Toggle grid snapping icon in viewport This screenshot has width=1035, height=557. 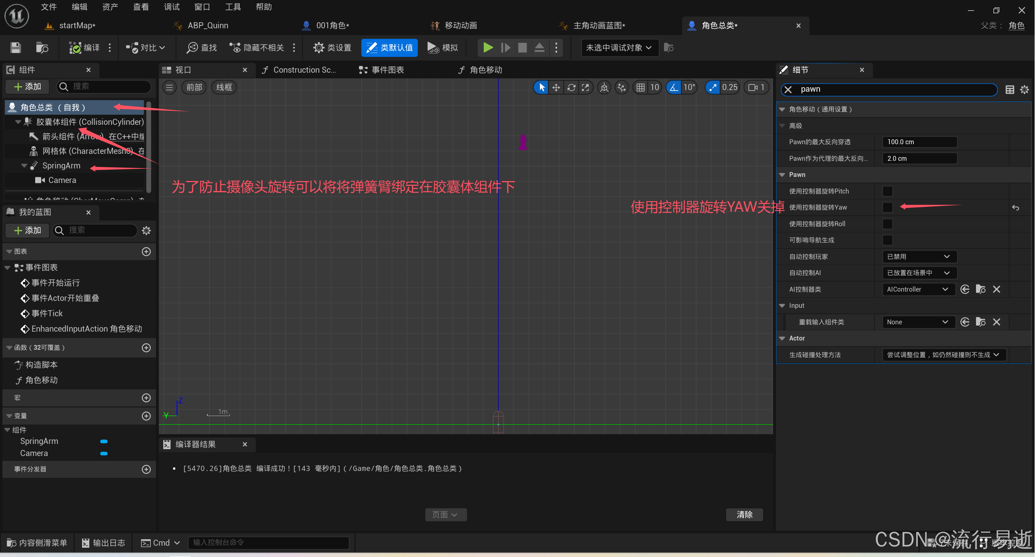click(641, 87)
